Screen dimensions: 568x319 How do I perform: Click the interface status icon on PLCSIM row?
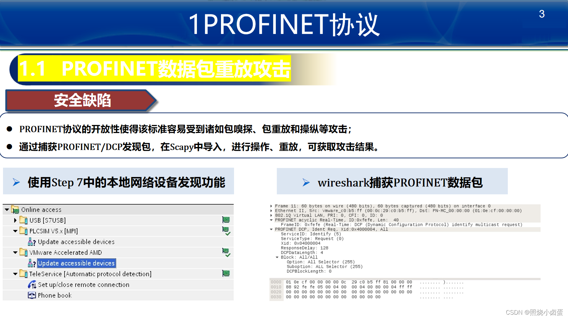226,231
